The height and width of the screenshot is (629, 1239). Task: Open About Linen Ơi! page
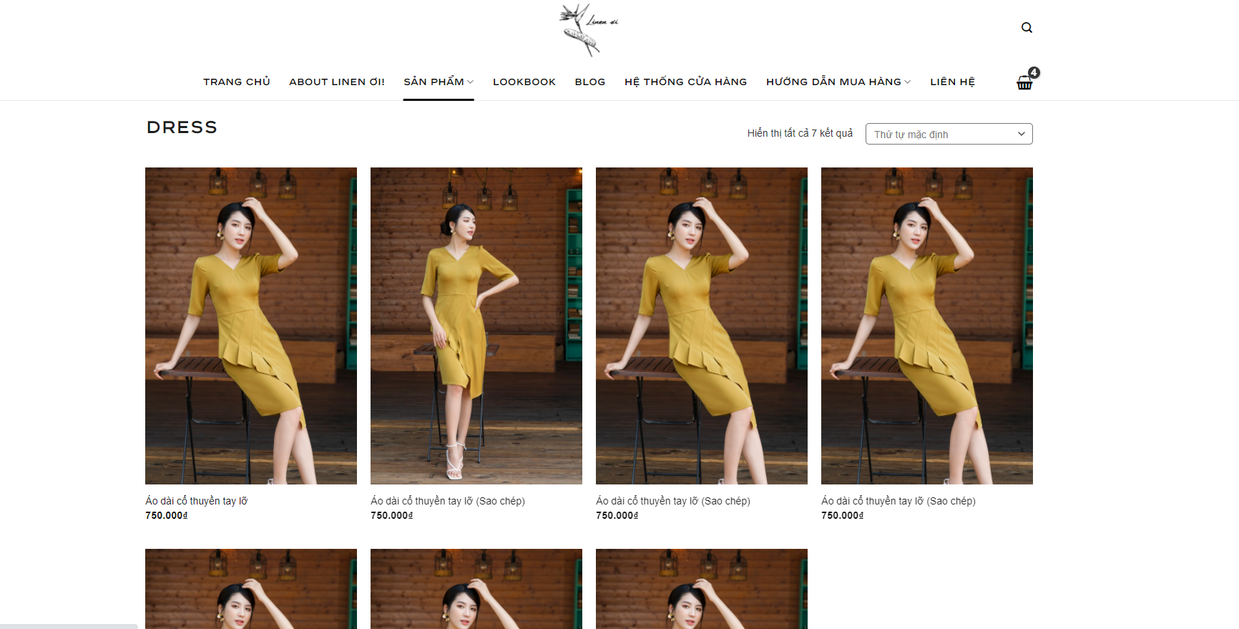336,82
